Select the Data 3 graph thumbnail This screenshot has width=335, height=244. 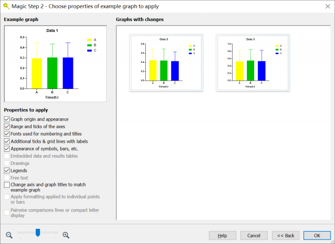click(x=253, y=63)
